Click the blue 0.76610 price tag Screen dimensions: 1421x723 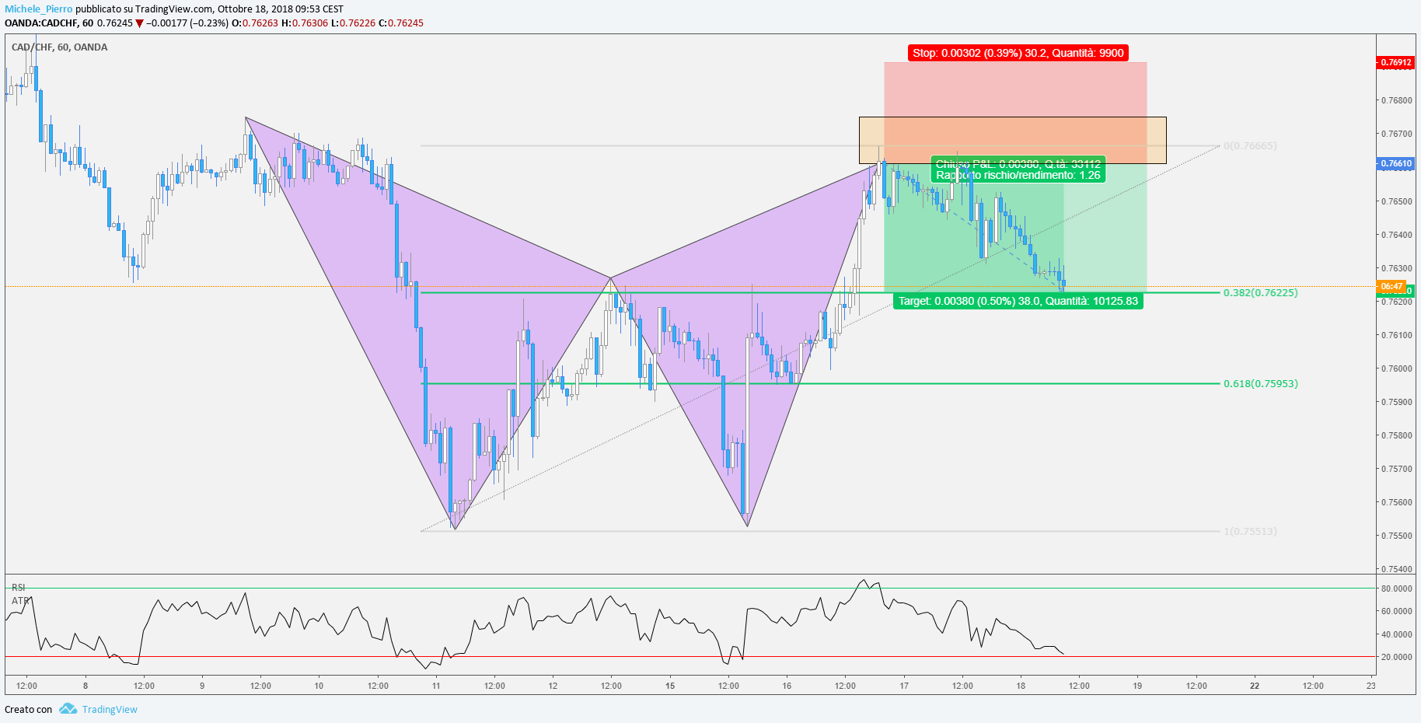(x=1396, y=163)
